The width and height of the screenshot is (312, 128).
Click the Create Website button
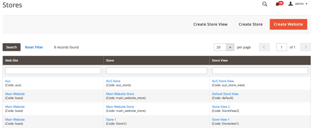click(x=288, y=24)
